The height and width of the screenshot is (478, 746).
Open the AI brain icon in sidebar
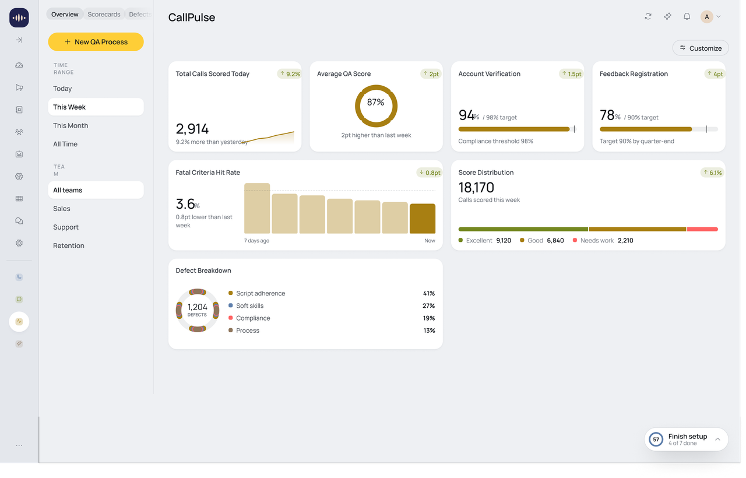[19, 177]
